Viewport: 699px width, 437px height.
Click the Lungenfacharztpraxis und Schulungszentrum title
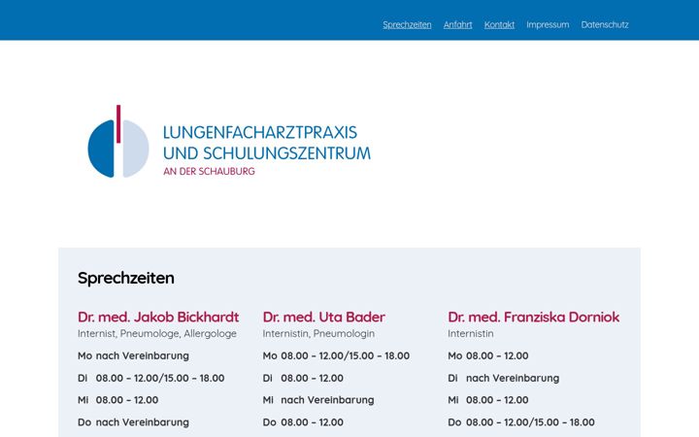266,143
